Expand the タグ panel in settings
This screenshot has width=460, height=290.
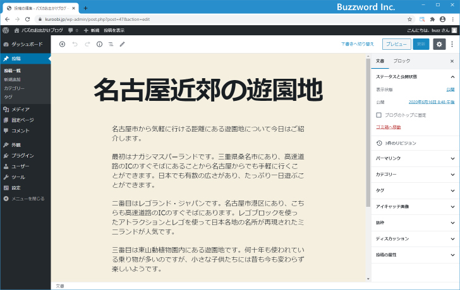click(x=415, y=190)
